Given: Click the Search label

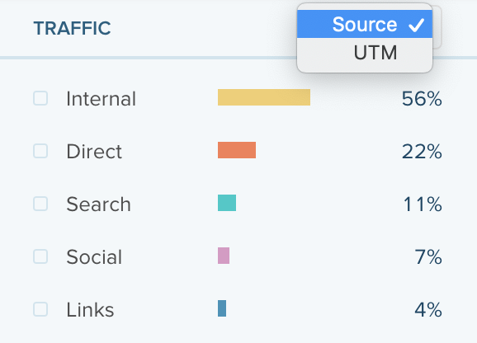Looking at the screenshot, I should point(98,204).
